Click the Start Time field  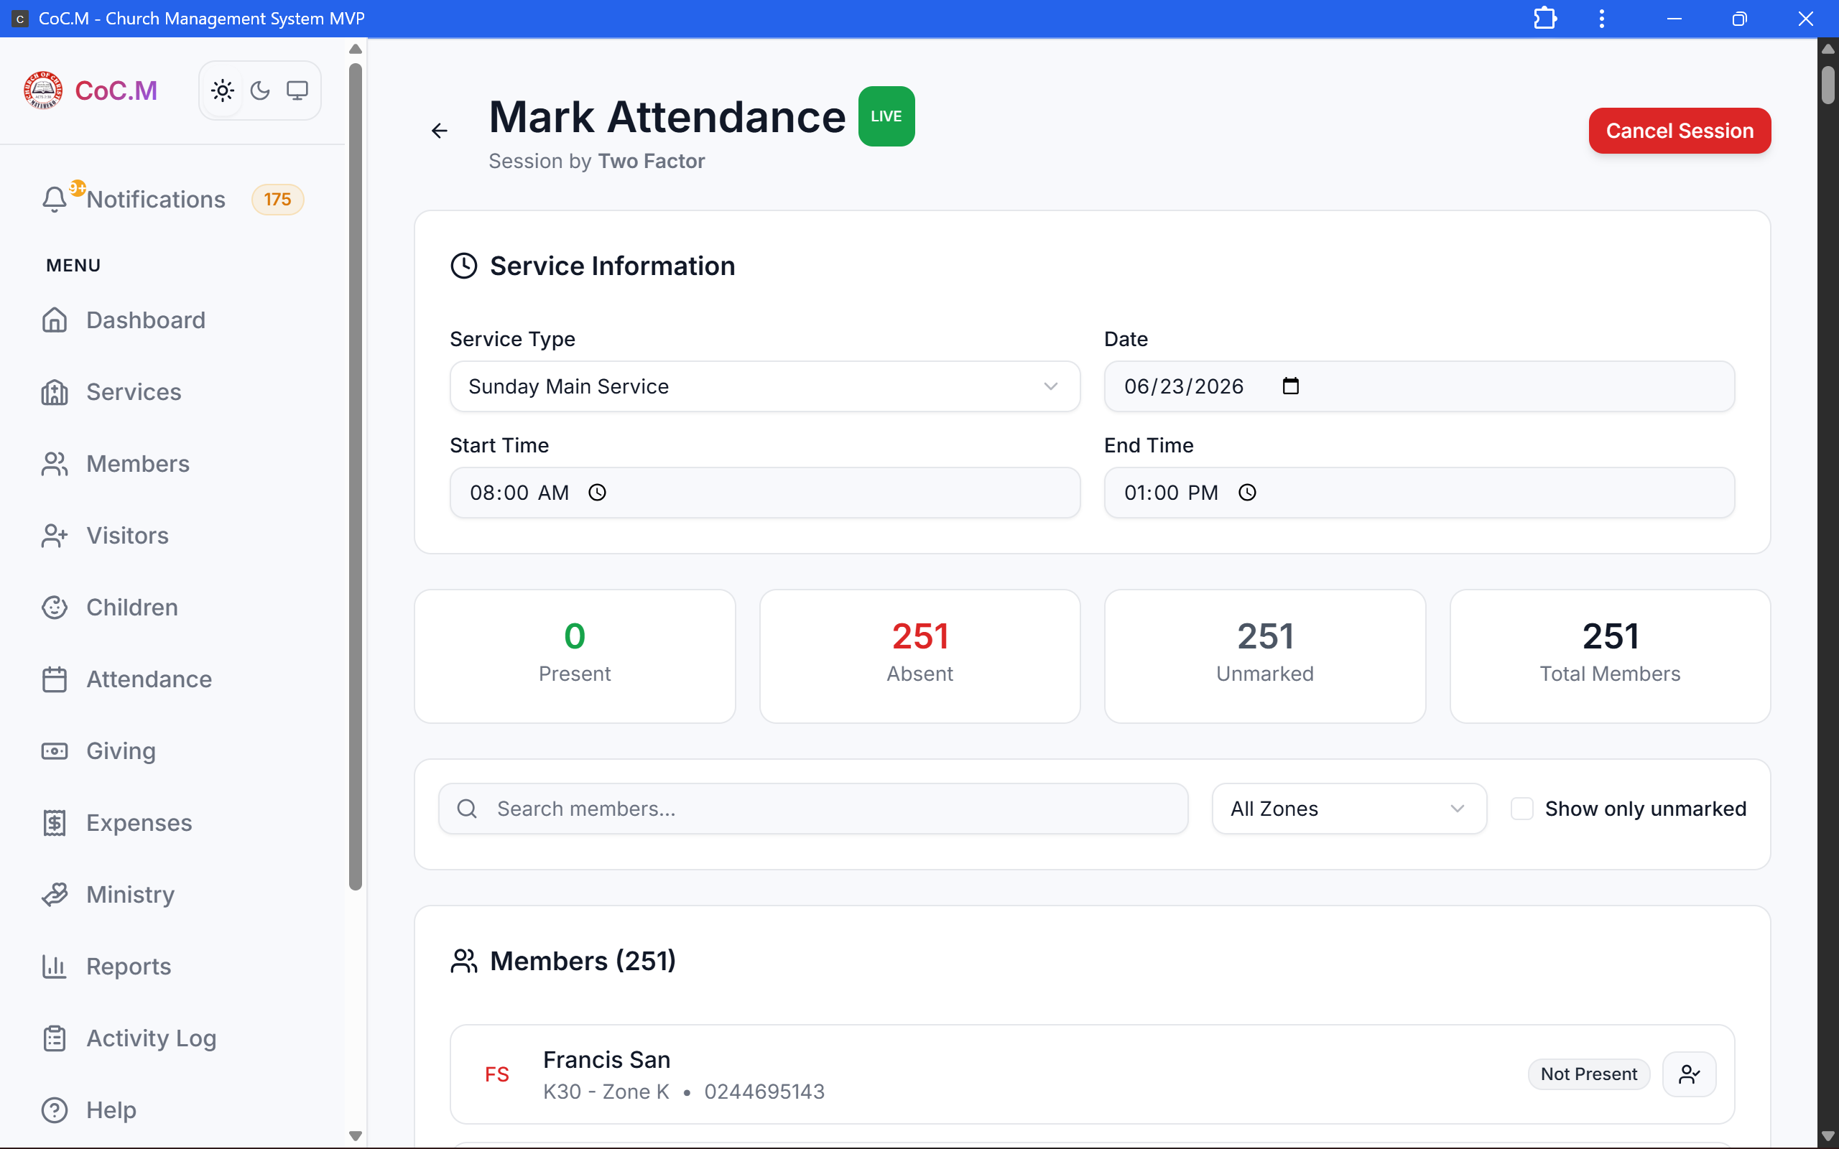click(x=764, y=493)
